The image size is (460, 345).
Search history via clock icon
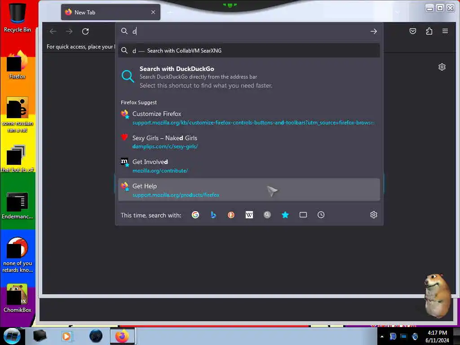[x=321, y=215]
